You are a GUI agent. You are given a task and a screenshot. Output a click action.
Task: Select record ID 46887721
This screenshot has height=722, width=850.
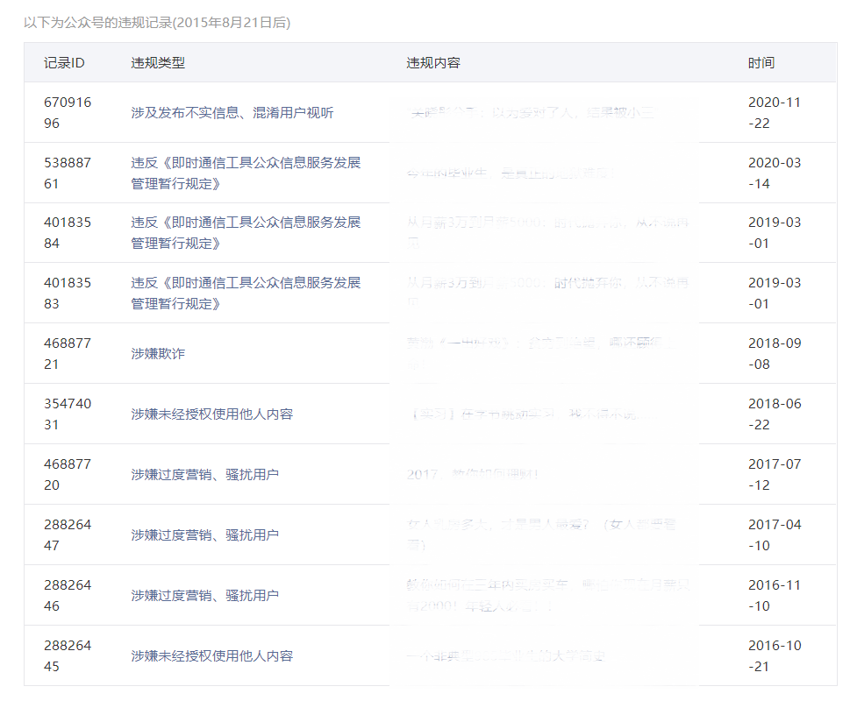point(68,354)
